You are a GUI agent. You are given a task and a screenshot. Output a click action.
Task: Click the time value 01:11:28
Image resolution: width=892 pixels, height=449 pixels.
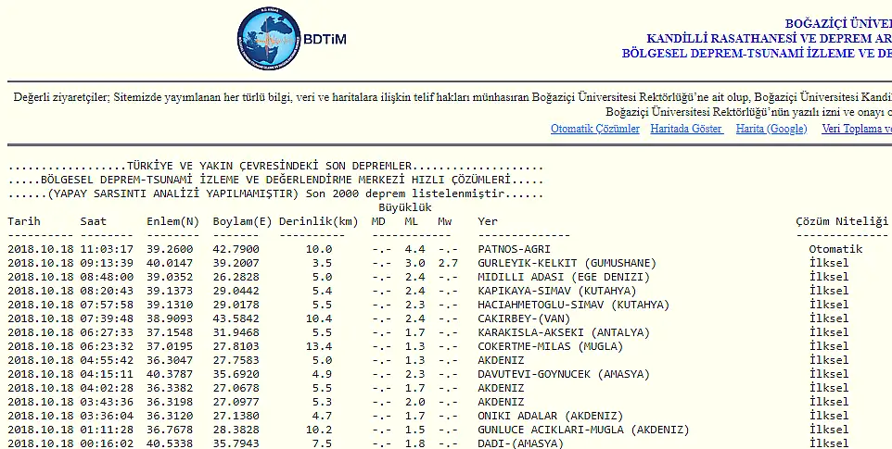coord(107,430)
